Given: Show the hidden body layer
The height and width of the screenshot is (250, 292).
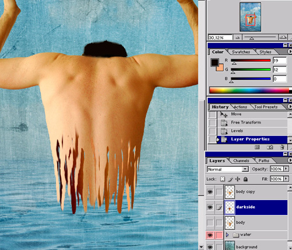Looking at the screenshot, I should point(210,223).
